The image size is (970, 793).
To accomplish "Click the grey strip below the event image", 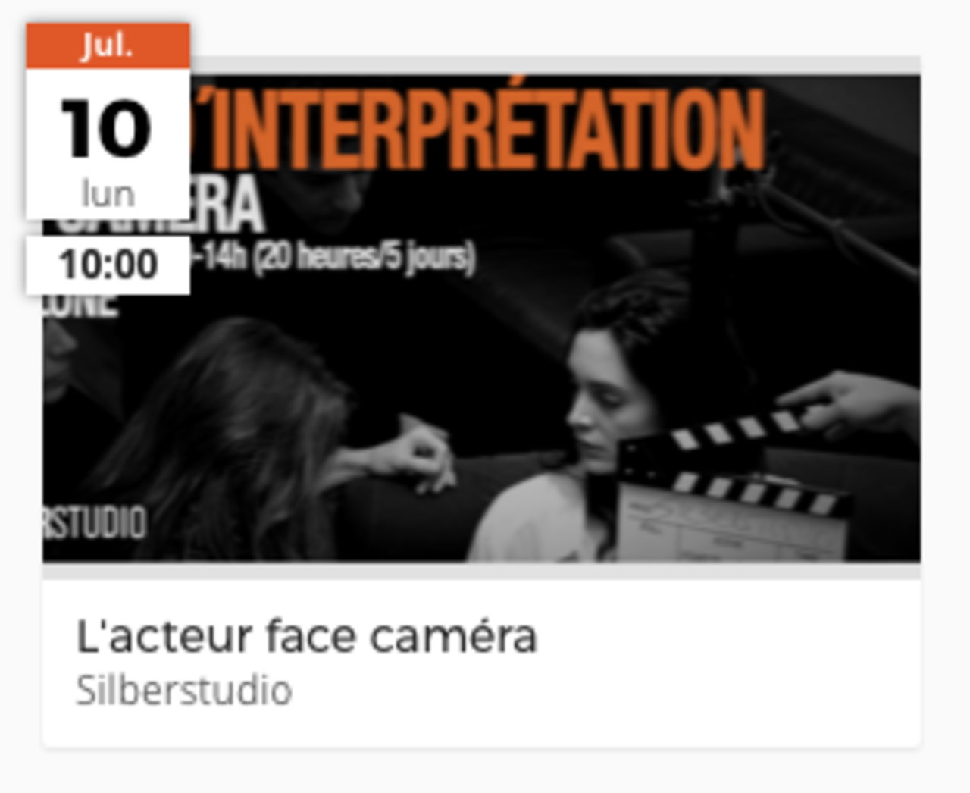I will (482, 571).
